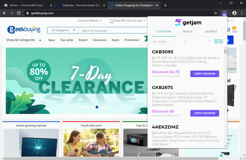246x160 pixels.
Task: Copy coupon GKB267S
Action: pyautogui.click(x=205, y=113)
